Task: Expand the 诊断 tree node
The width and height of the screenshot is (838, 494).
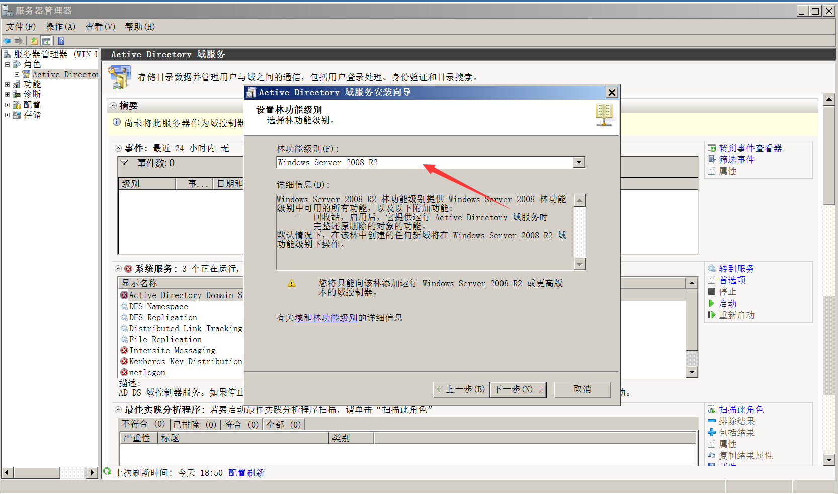Action: (x=7, y=94)
